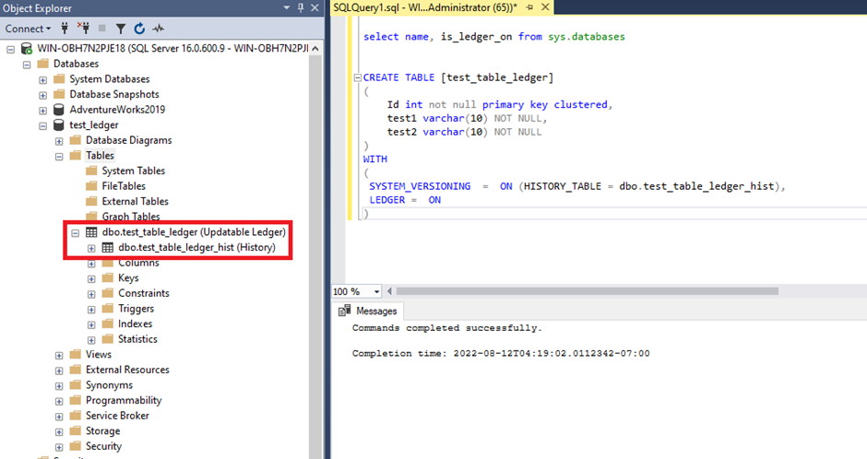Expand the Security folder under test_ledger

pos(59,447)
